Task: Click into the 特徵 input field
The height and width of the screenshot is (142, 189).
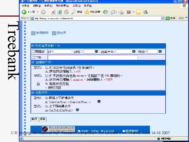Action: point(153,52)
